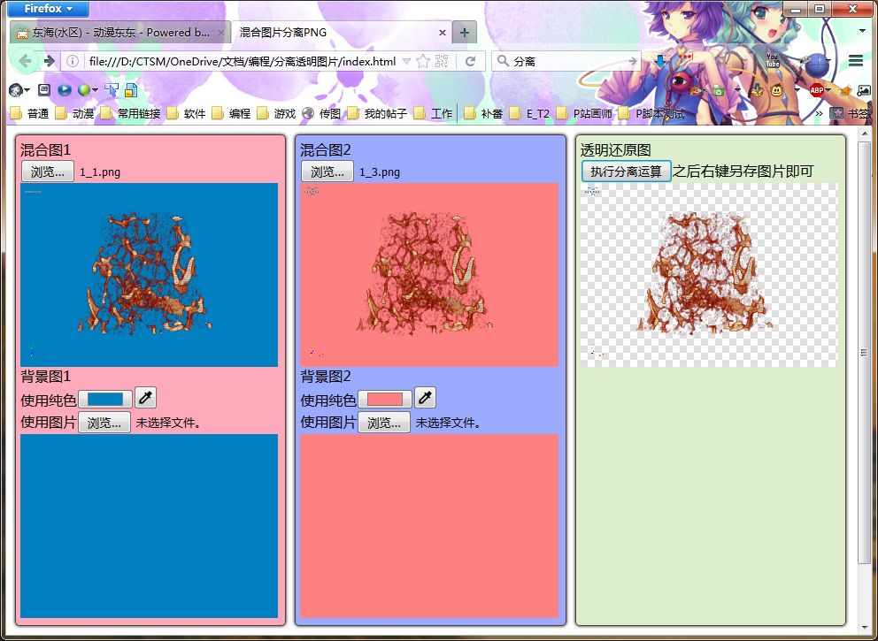Open the pink solid color picker 背景图2
Screen dimensions: 878x641
(x=385, y=399)
